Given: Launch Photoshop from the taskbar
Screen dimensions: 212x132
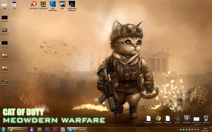Looking at the screenshot, I should click(x=47, y=130).
